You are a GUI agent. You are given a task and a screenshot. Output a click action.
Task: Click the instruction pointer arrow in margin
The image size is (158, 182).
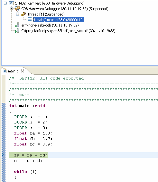click(x=3, y=155)
